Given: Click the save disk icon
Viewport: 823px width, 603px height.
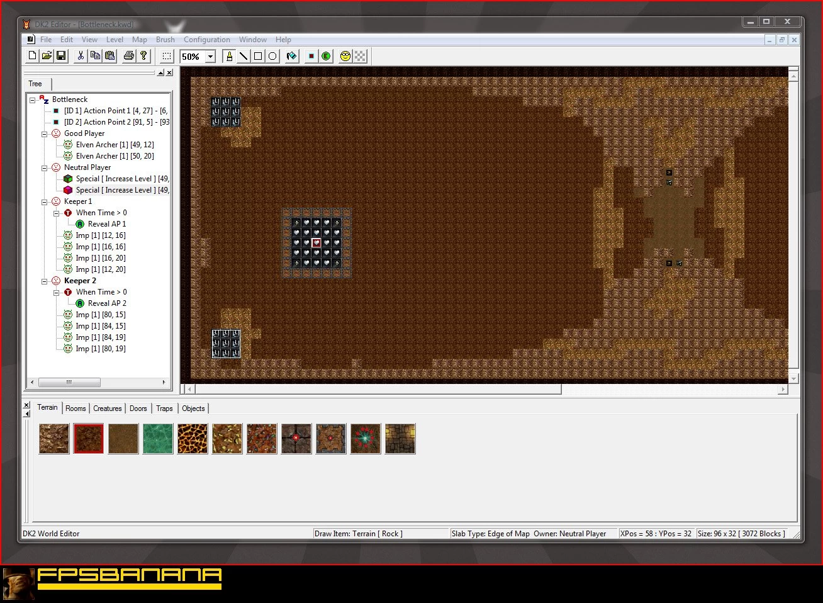Looking at the screenshot, I should pos(61,56).
